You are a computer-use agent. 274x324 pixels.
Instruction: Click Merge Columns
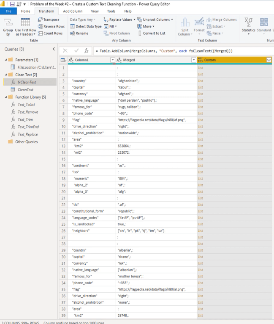[222, 19]
